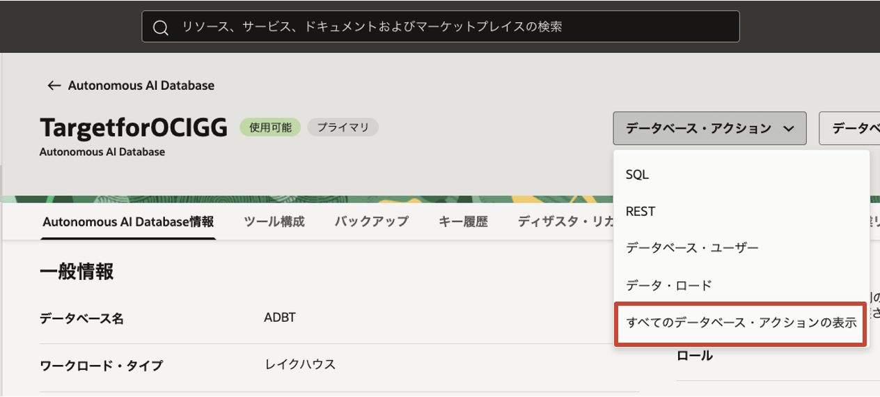The height and width of the screenshot is (397, 880).
Task: Choose REST in the dropdown menu
Action: point(641,212)
